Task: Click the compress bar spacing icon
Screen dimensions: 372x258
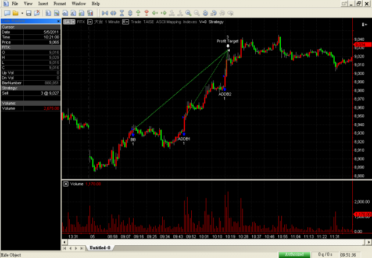Action: tap(105, 13)
